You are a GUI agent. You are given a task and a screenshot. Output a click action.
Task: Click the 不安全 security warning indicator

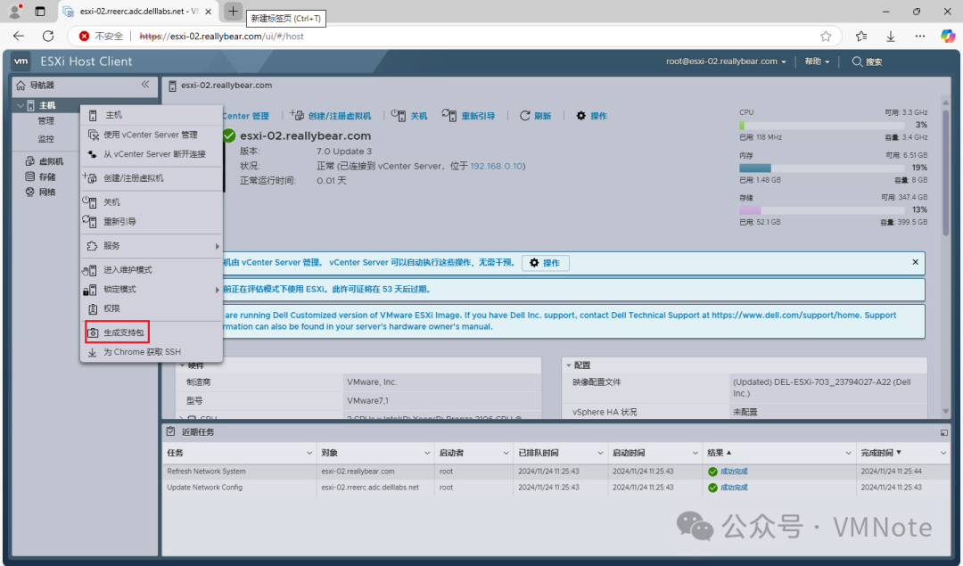click(x=102, y=37)
